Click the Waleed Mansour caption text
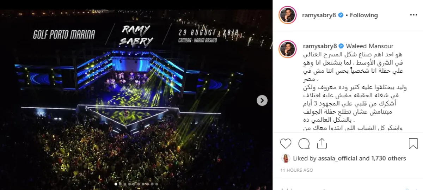The height and width of the screenshot is (190, 423). 370,46
